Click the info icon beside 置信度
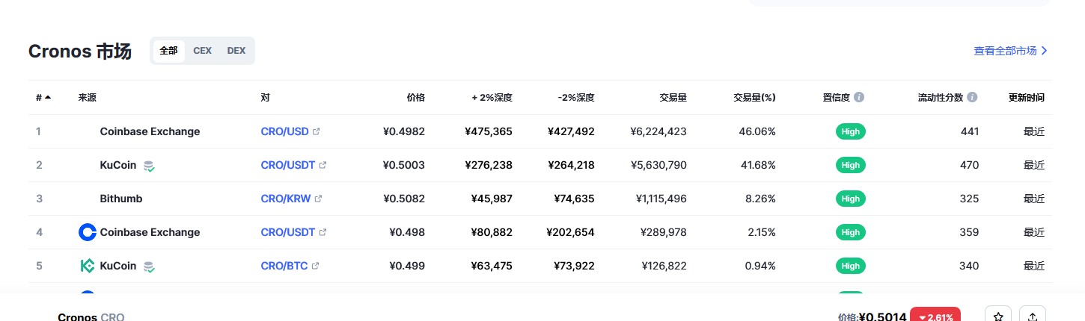This screenshot has height=321, width=1085. coord(859,97)
